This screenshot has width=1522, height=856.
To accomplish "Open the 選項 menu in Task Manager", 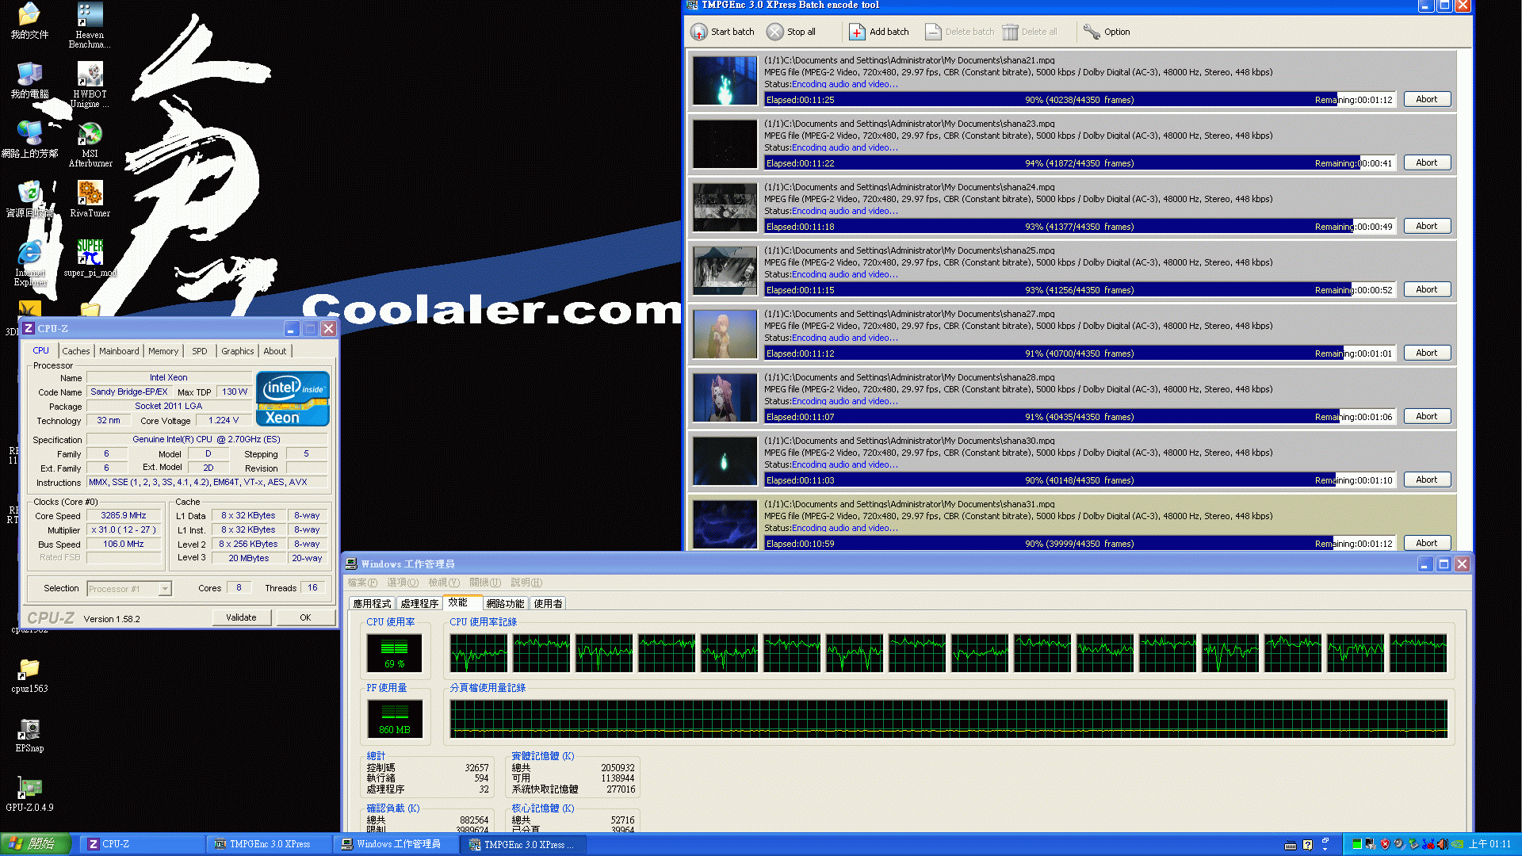I will [x=403, y=583].
